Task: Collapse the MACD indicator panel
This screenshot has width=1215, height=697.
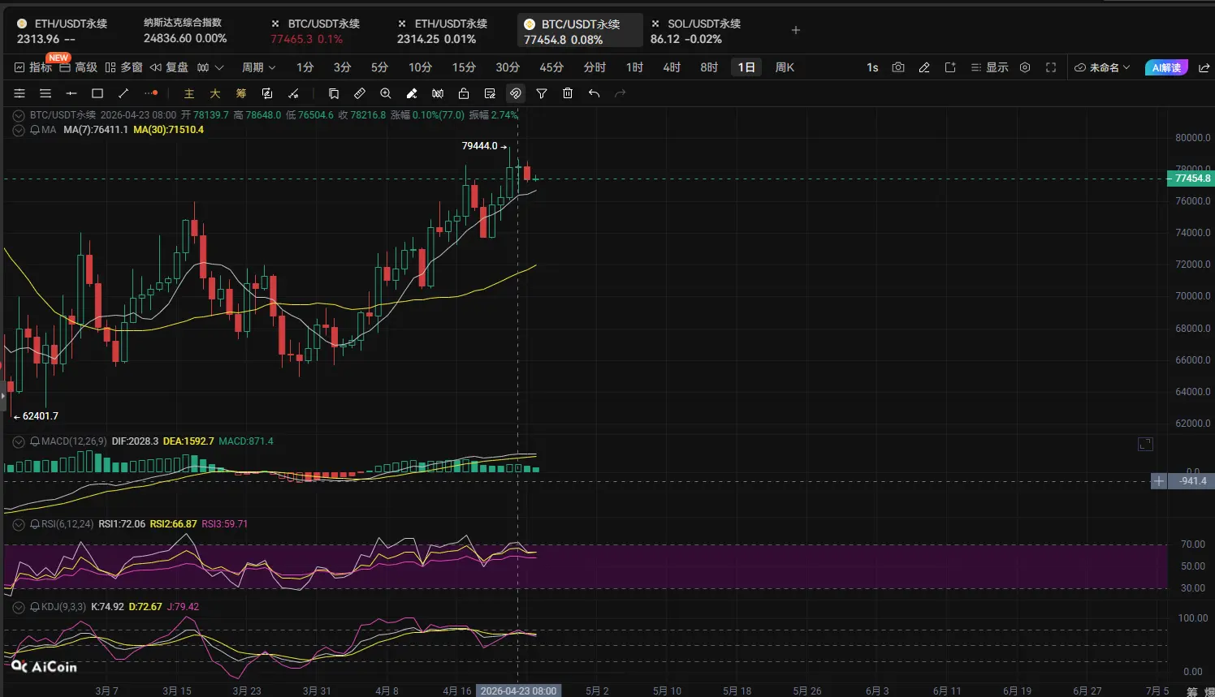Action: pyautogui.click(x=19, y=441)
